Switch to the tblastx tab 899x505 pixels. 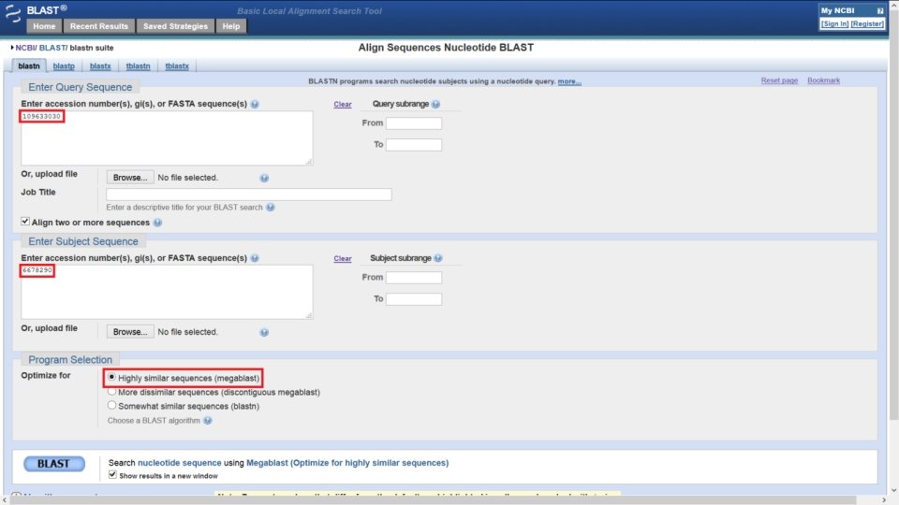click(x=177, y=66)
